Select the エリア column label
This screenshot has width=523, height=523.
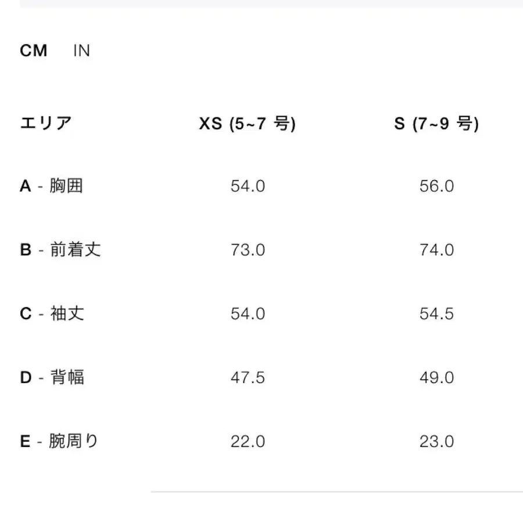pos(45,122)
